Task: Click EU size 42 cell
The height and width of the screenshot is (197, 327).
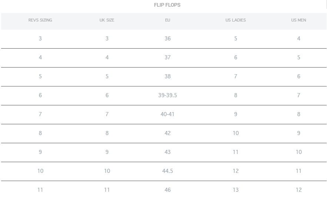Action: (168, 133)
